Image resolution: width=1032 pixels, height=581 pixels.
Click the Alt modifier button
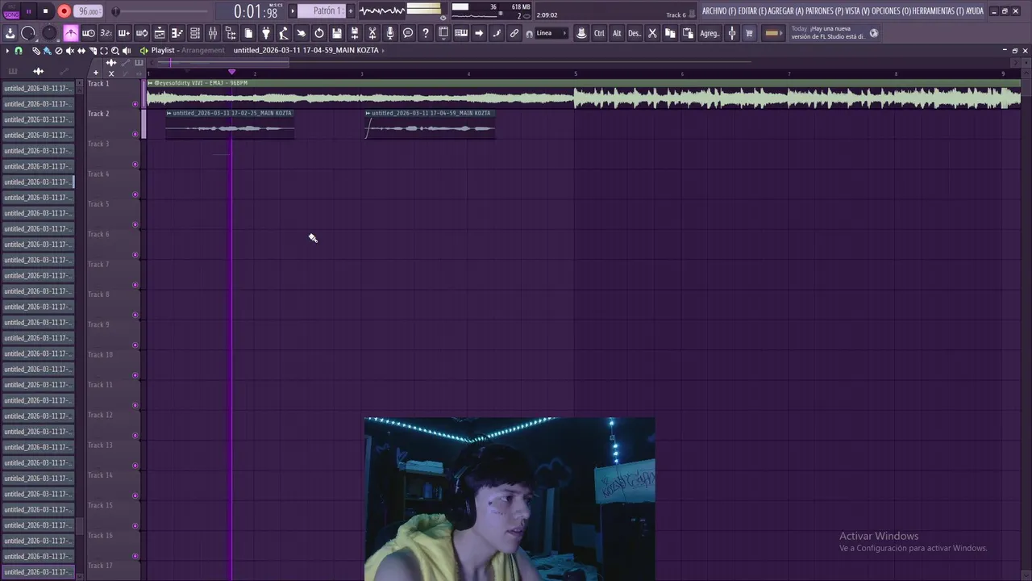coord(617,33)
